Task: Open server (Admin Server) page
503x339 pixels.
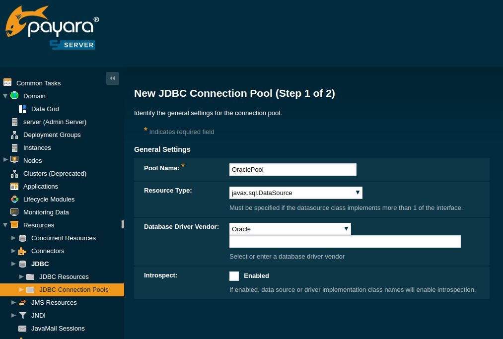Action: click(55, 122)
